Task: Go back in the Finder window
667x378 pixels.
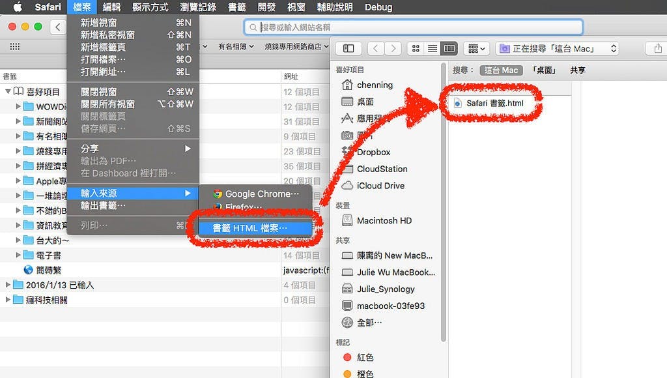Action: (x=376, y=48)
